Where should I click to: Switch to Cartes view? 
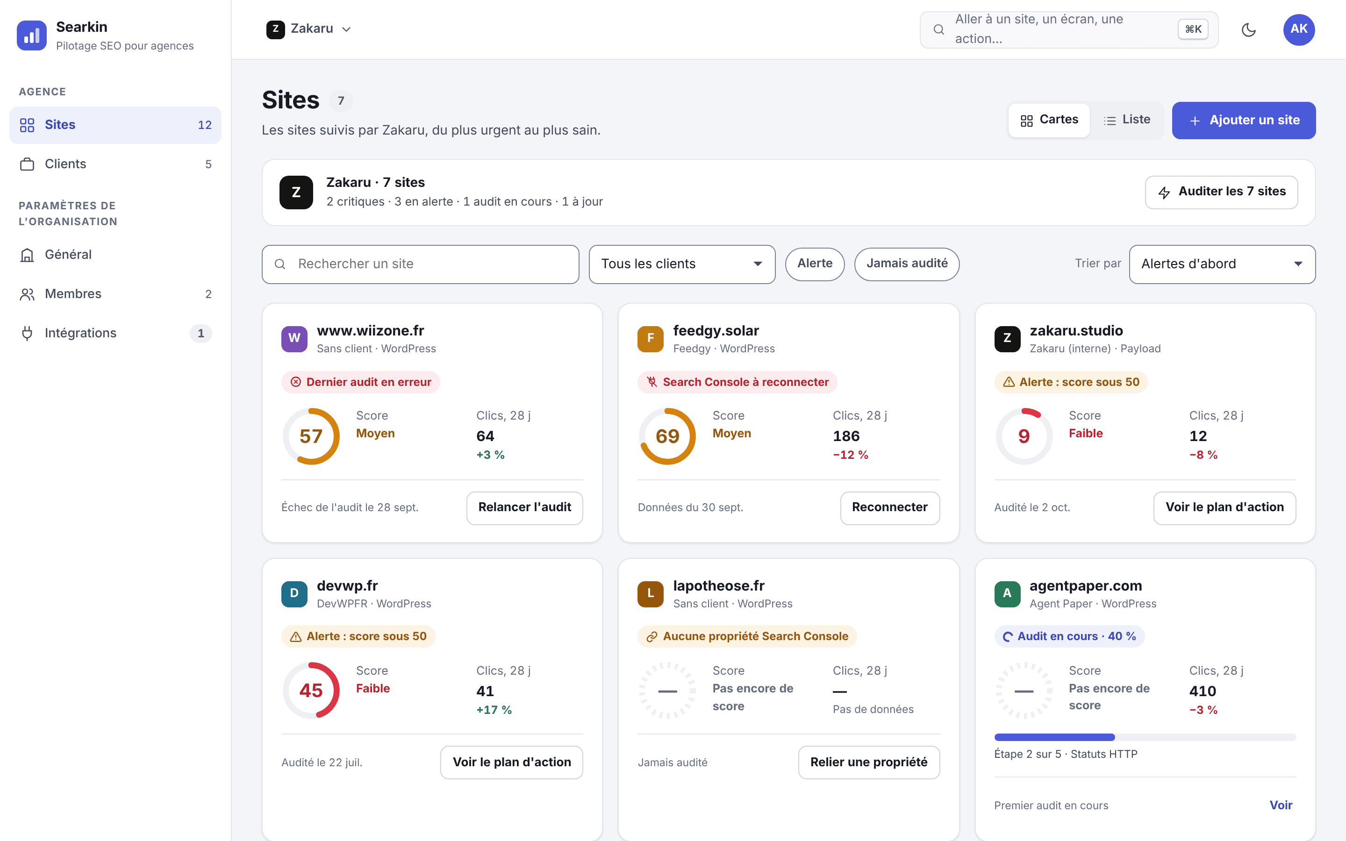coord(1049,120)
